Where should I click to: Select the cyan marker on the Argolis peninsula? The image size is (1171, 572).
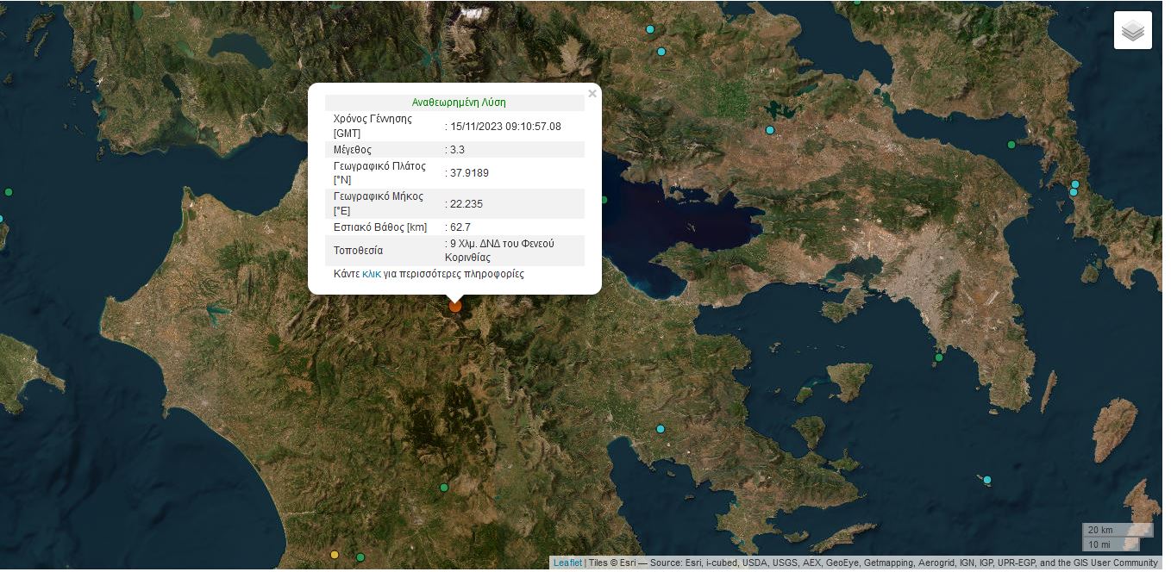[661, 429]
